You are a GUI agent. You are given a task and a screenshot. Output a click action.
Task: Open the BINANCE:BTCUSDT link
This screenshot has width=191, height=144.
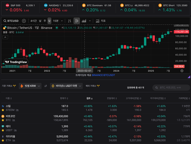(x=103, y=75)
